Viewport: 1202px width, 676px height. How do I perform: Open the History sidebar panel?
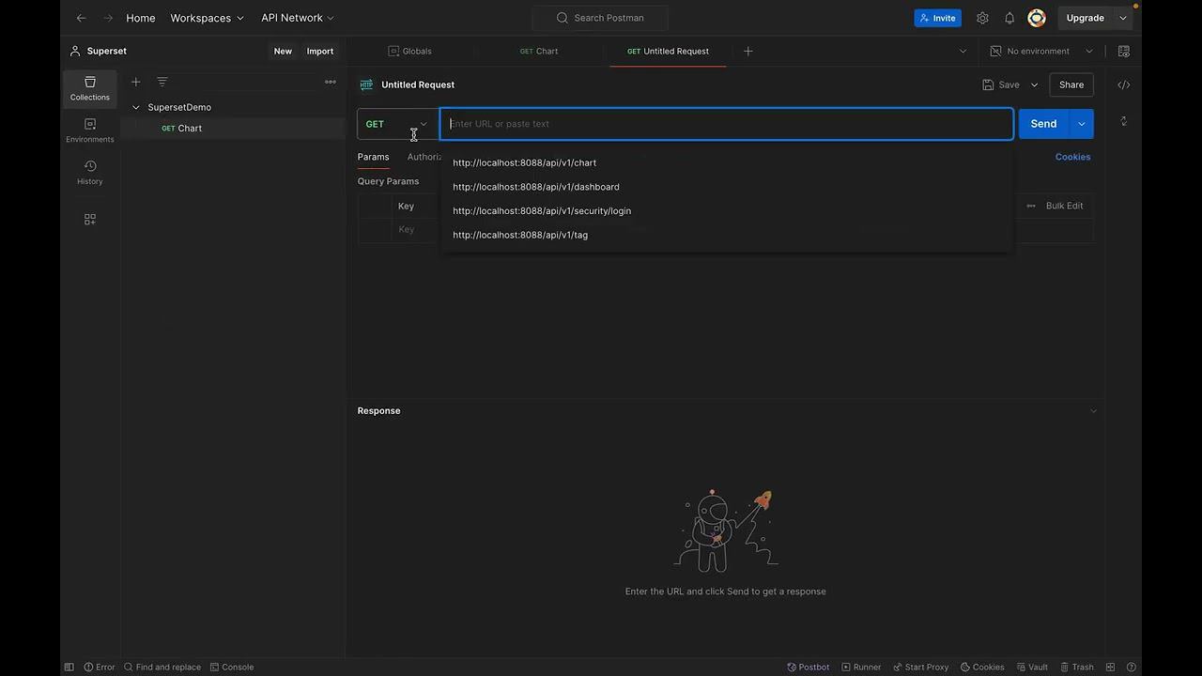tap(90, 173)
